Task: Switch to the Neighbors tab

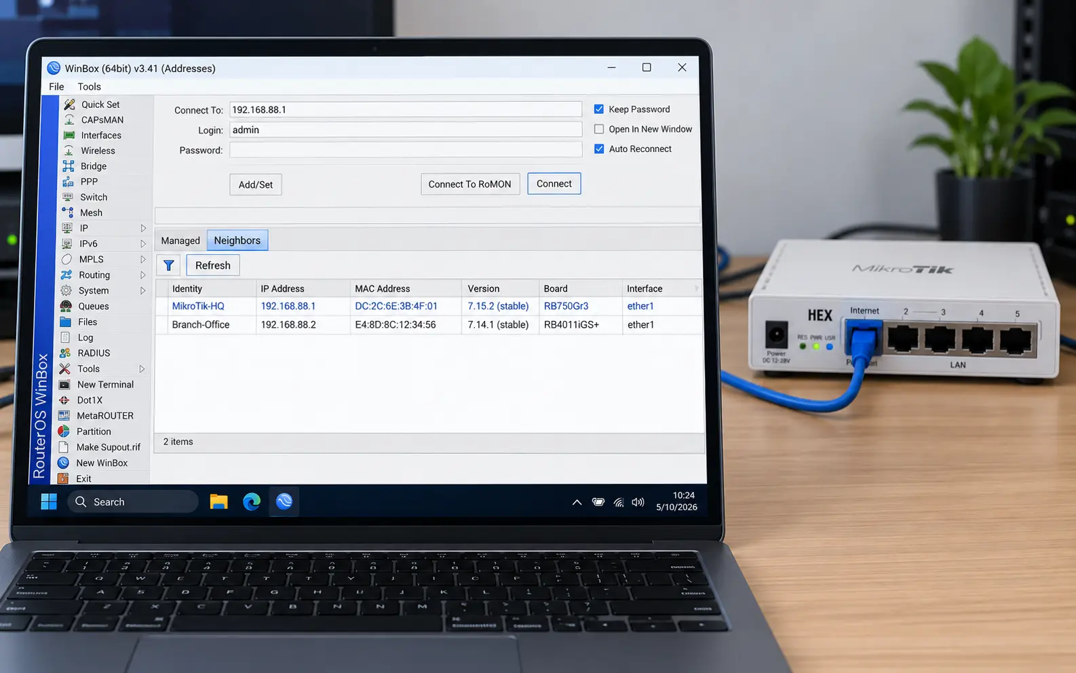Action: [237, 240]
